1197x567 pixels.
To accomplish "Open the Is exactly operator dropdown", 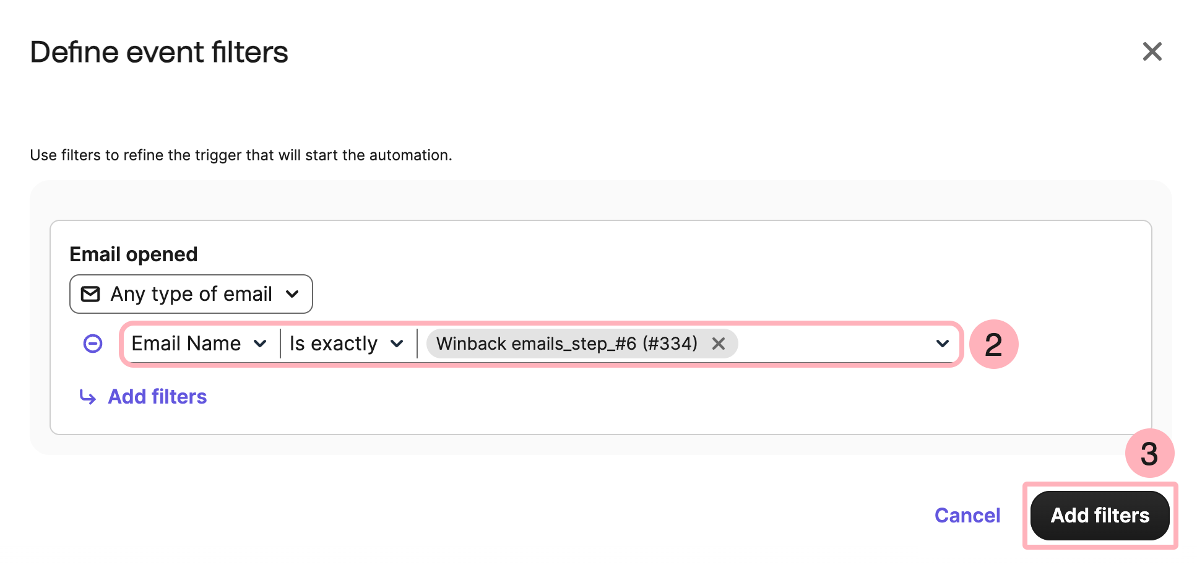I will (347, 344).
